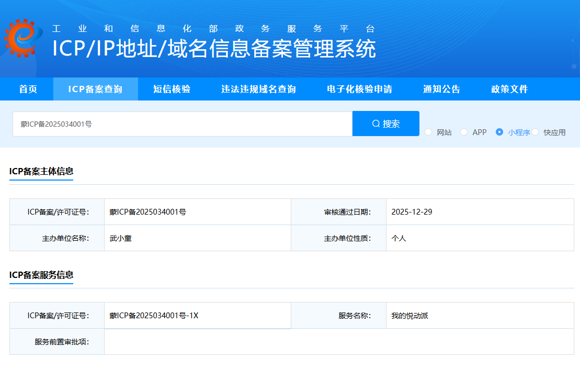Image resolution: width=580 pixels, height=369 pixels.
Task: Click the organizer type value 个人
Action: [399, 238]
